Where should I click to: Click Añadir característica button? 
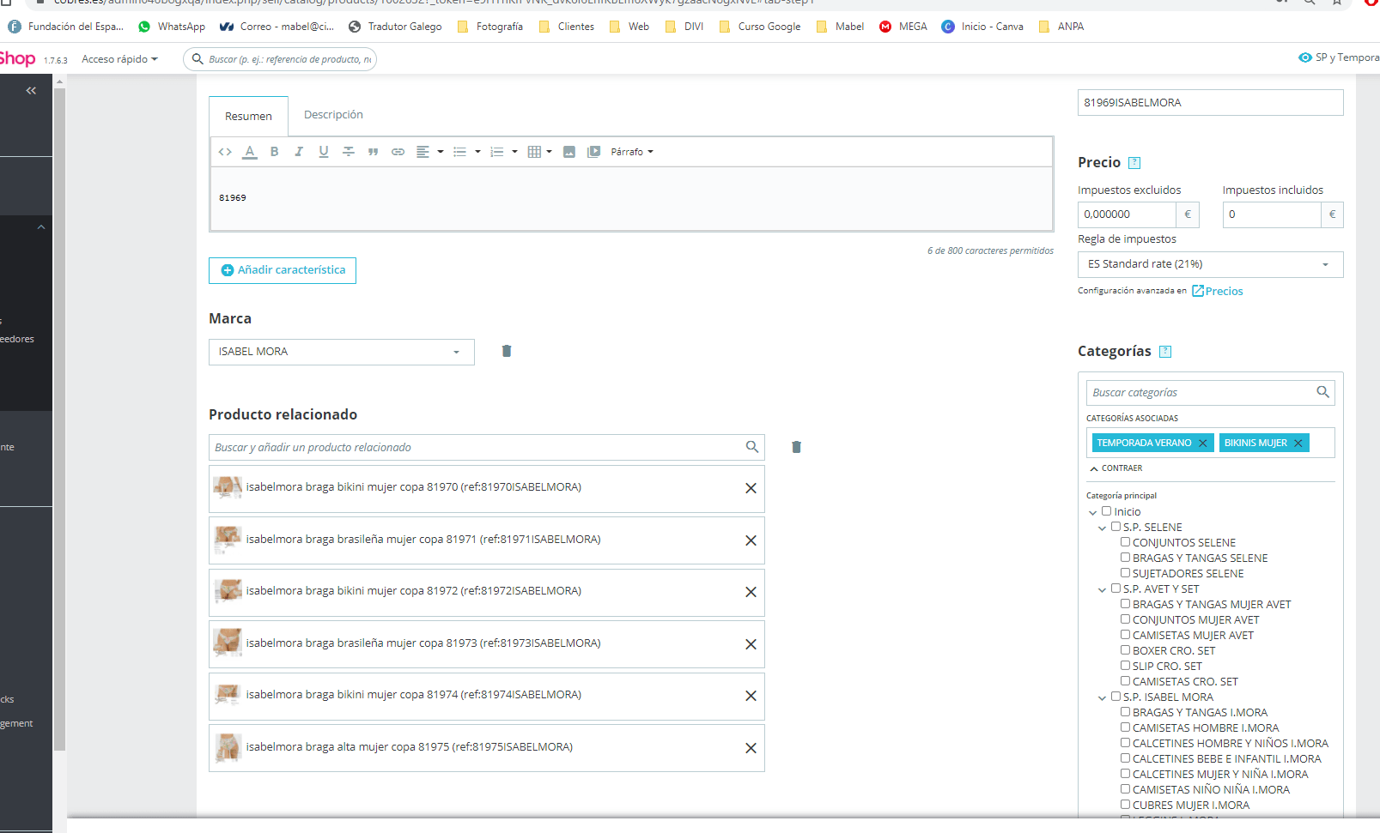tap(283, 270)
